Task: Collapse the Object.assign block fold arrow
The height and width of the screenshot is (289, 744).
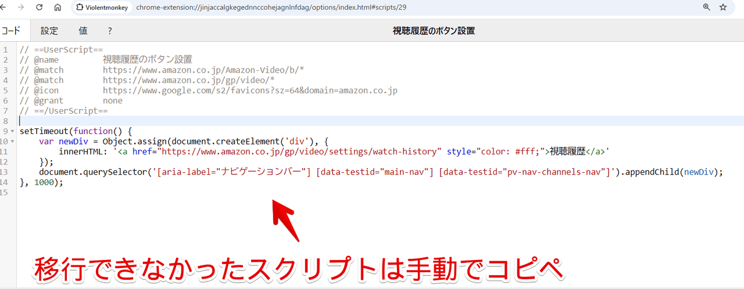Action: 13,142
